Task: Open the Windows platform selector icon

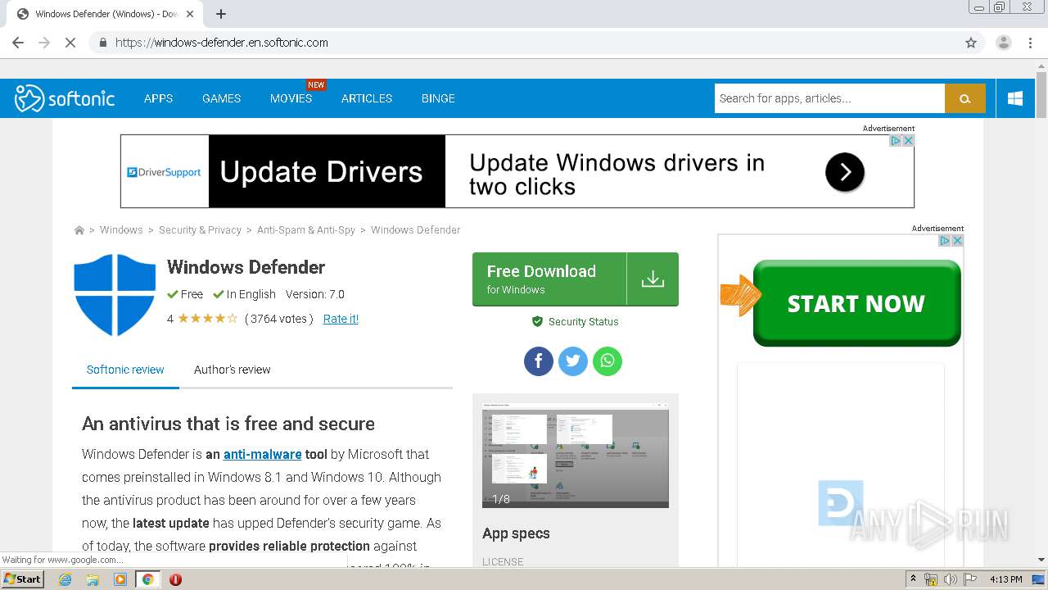Action: tap(1015, 98)
